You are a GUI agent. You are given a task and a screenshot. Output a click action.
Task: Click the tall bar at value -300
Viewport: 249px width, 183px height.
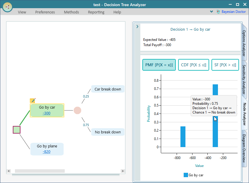click(x=215, y=131)
